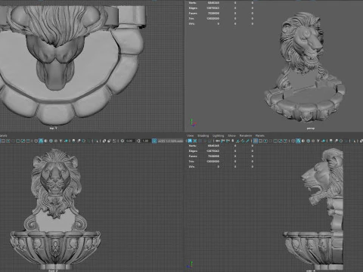Click exposure value field showing 0.00
This screenshot has height=272, width=363.
click(x=130, y=141)
